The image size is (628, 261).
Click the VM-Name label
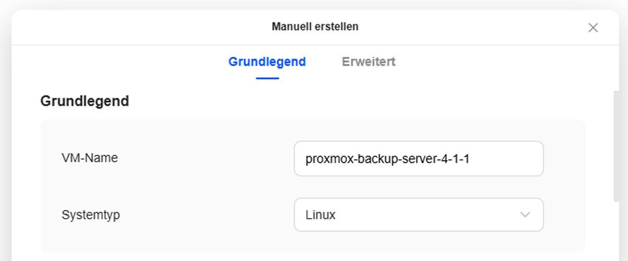pyautogui.click(x=89, y=158)
